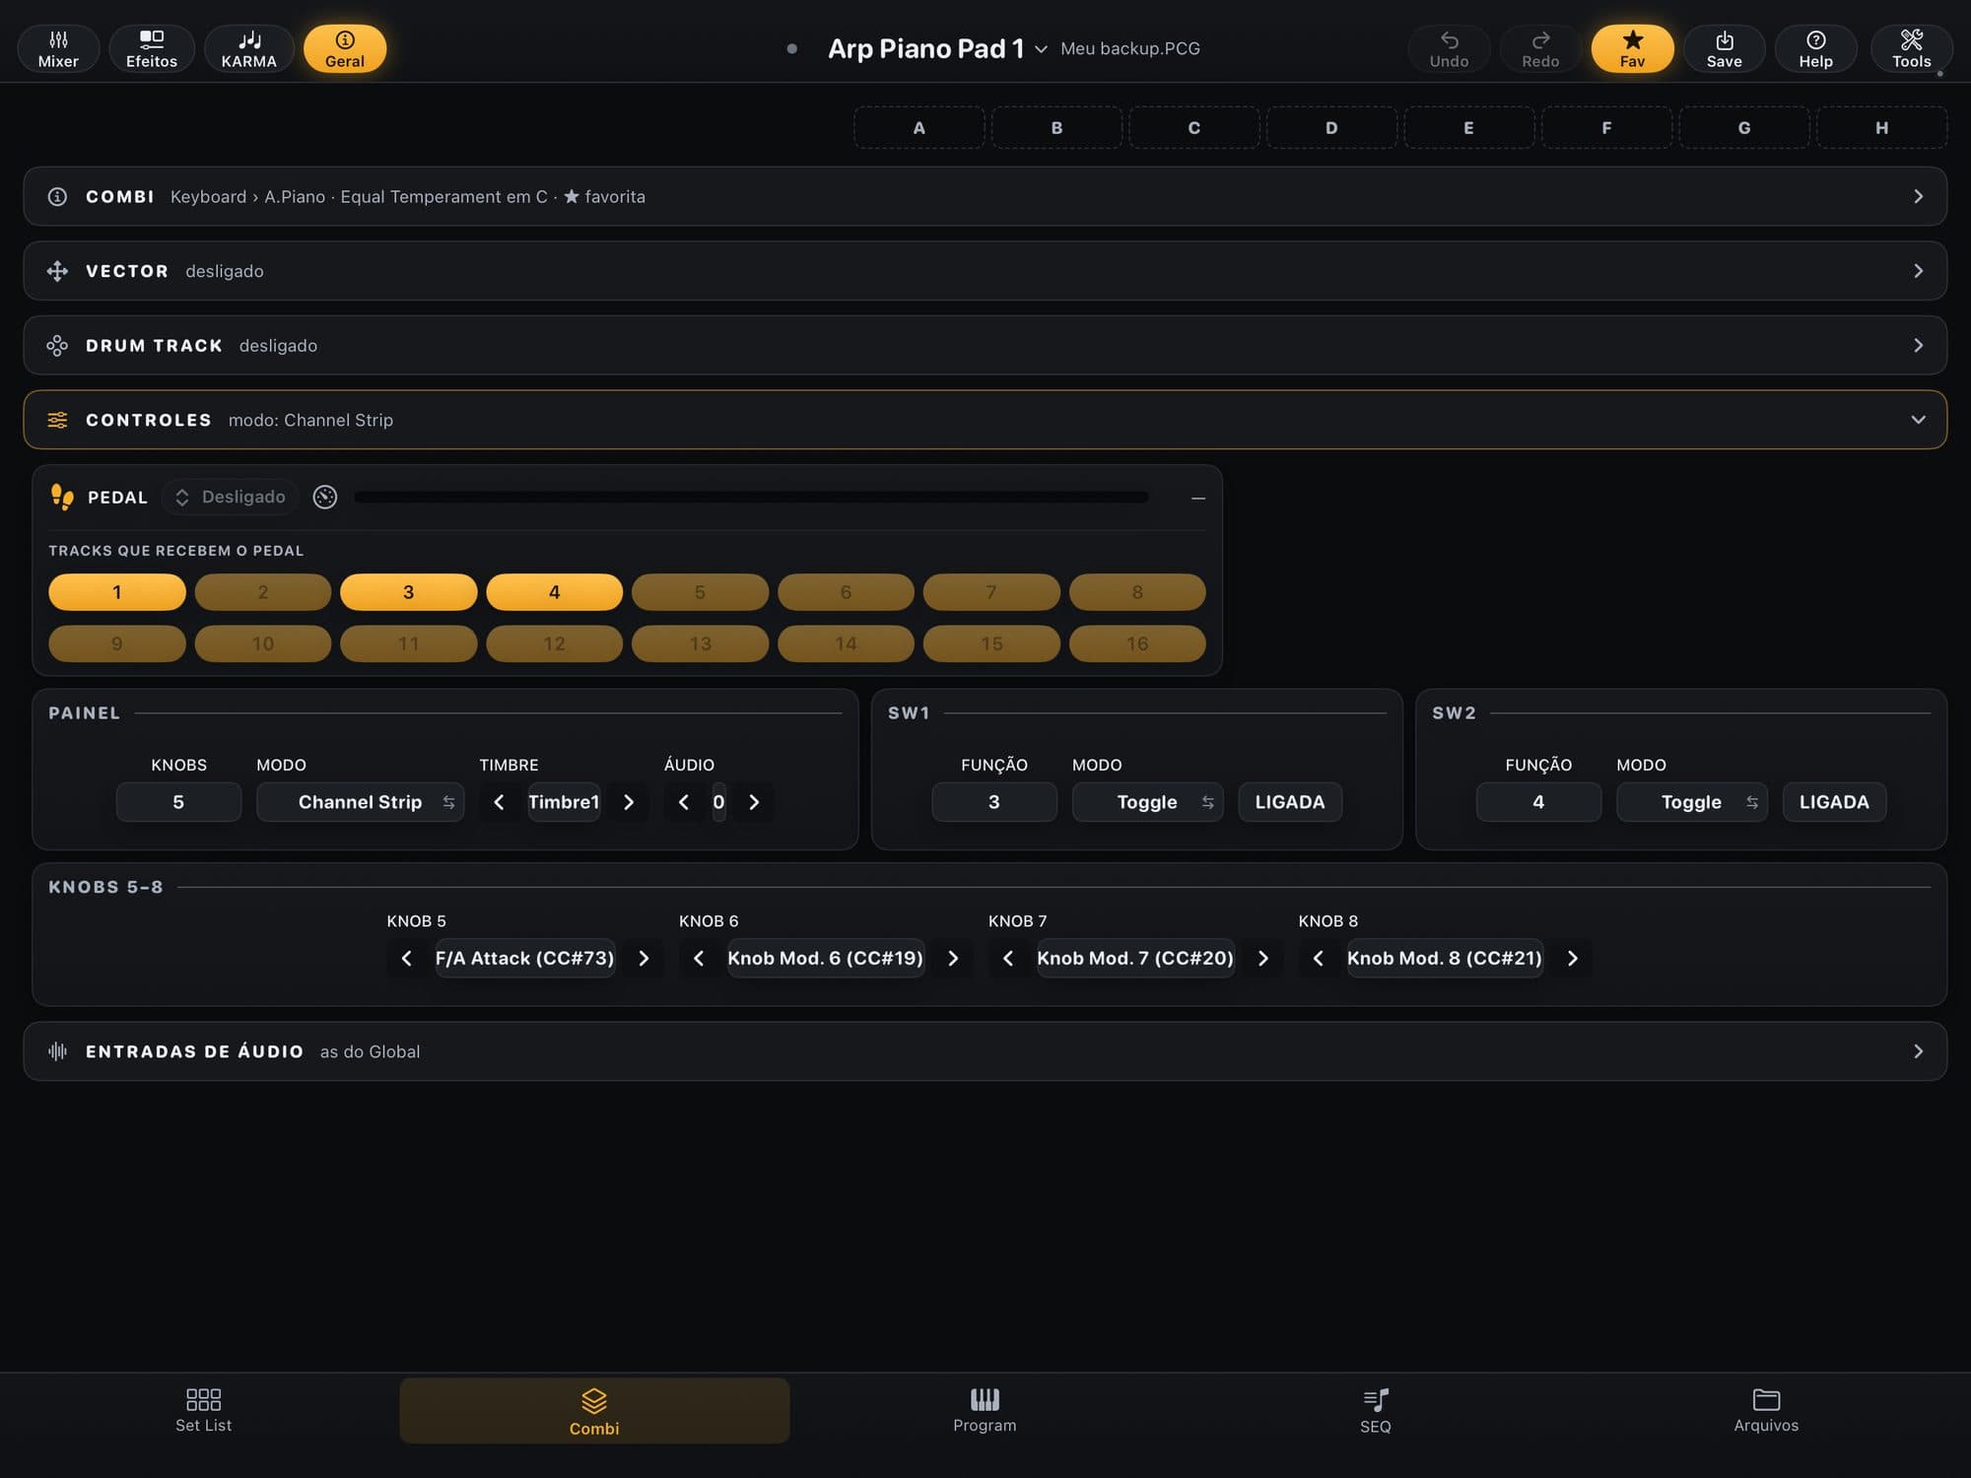Open the Help panel
1971x1478 pixels.
pos(1815,48)
